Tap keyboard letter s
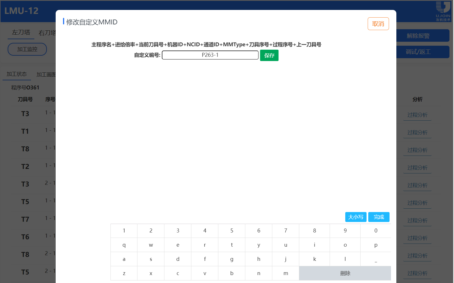Viewport: 454px width, 283px height. pyautogui.click(x=151, y=259)
